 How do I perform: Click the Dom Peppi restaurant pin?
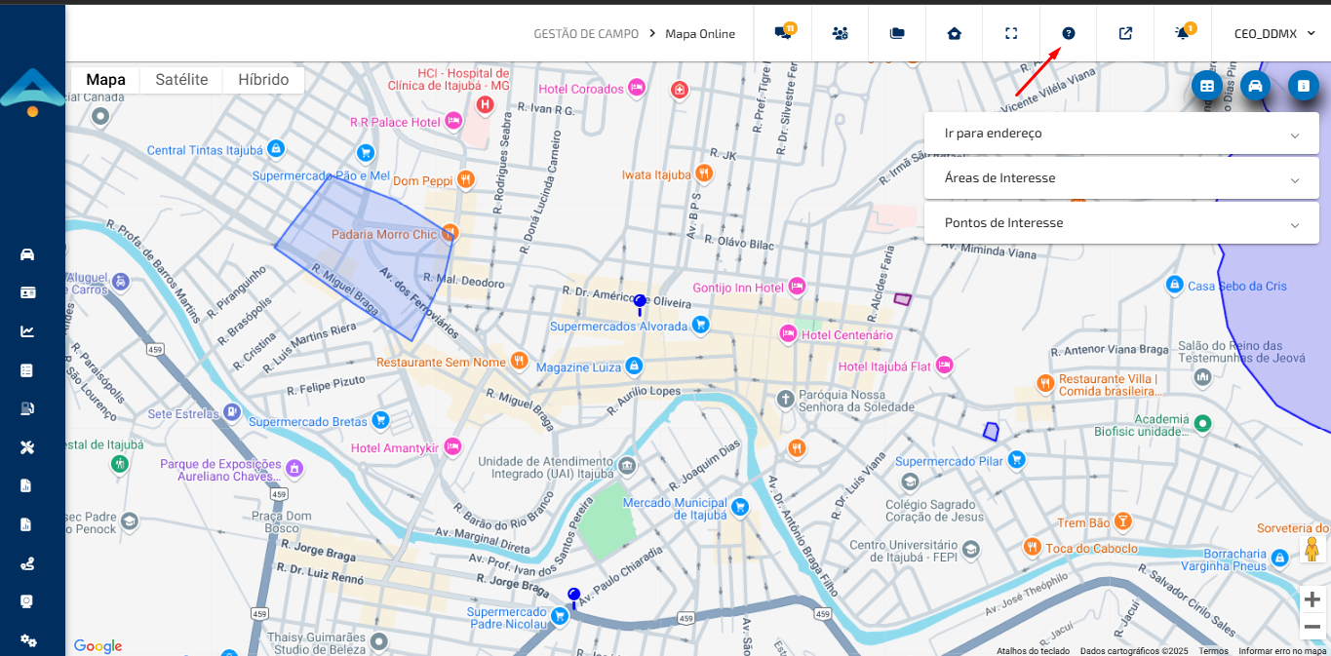click(x=467, y=178)
